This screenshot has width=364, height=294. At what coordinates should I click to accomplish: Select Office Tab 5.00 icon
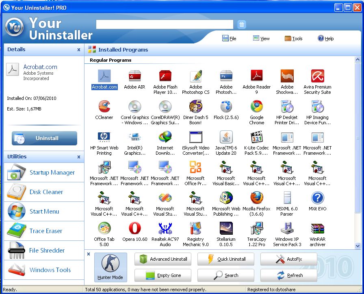pyautogui.click(x=104, y=228)
